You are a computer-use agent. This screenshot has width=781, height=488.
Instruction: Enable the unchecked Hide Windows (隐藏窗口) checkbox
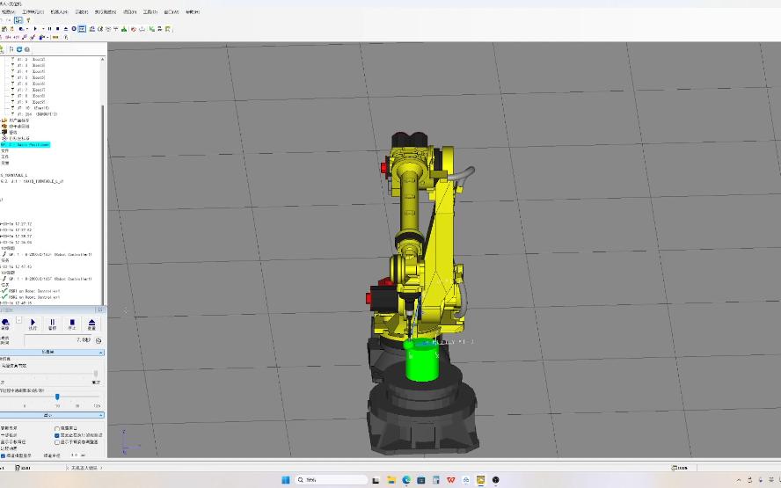[x=57, y=428]
